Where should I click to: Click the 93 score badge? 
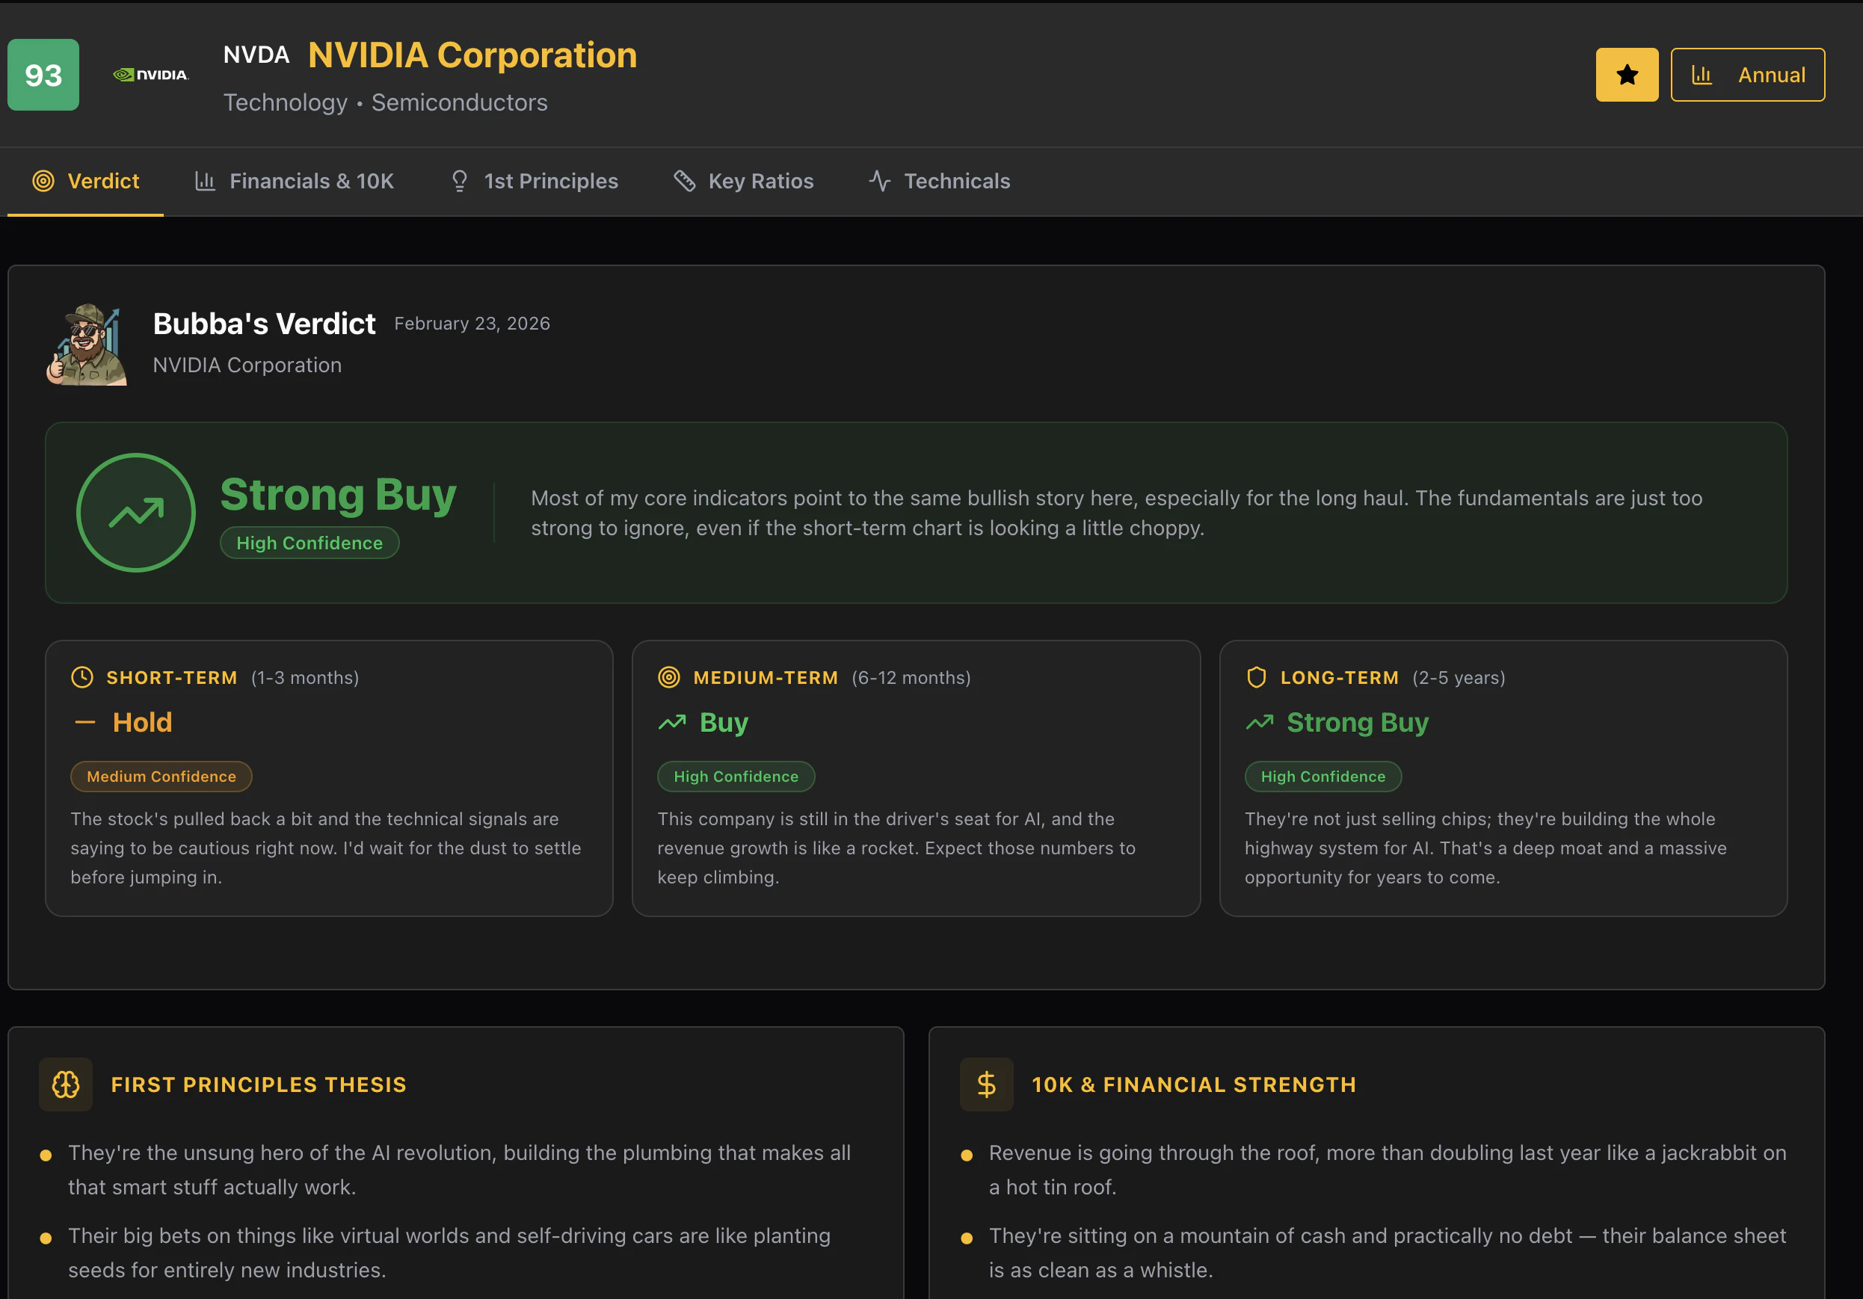click(x=43, y=75)
